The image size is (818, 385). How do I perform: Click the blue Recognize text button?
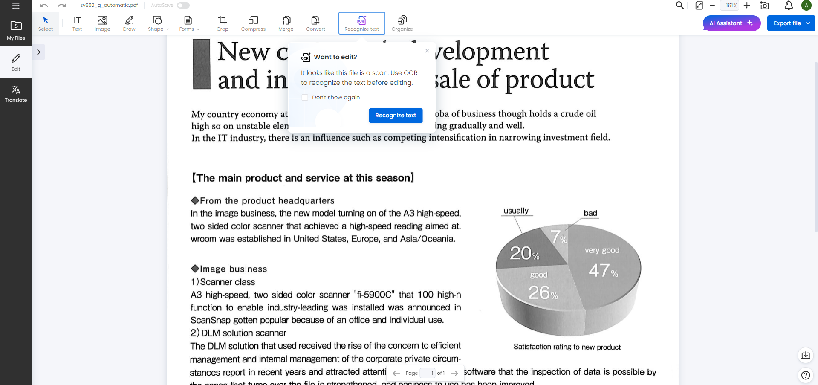[x=395, y=116]
